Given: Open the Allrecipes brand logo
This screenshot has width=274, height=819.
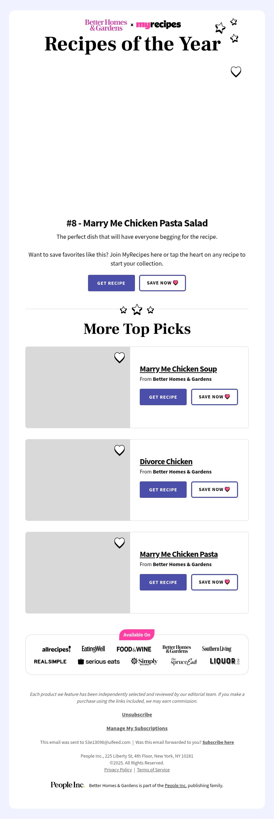Looking at the screenshot, I should [x=56, y=649].
